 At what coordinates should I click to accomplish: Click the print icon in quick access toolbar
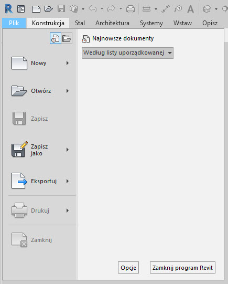coord(131,9)
